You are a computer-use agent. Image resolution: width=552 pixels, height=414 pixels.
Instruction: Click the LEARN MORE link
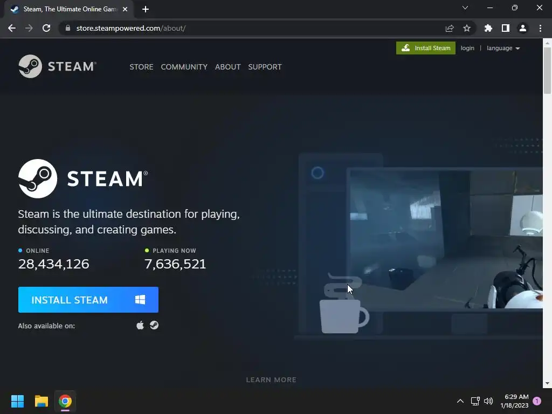(271, 380)
